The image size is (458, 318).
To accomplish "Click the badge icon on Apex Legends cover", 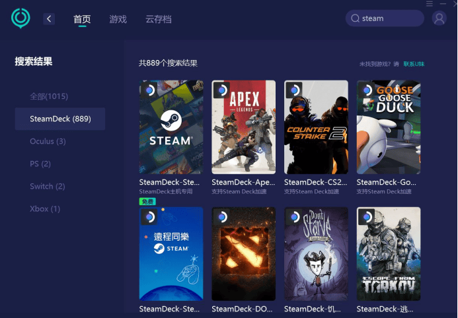I will click(221, 90).
